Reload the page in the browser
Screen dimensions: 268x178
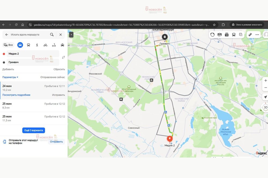point(16,25)
